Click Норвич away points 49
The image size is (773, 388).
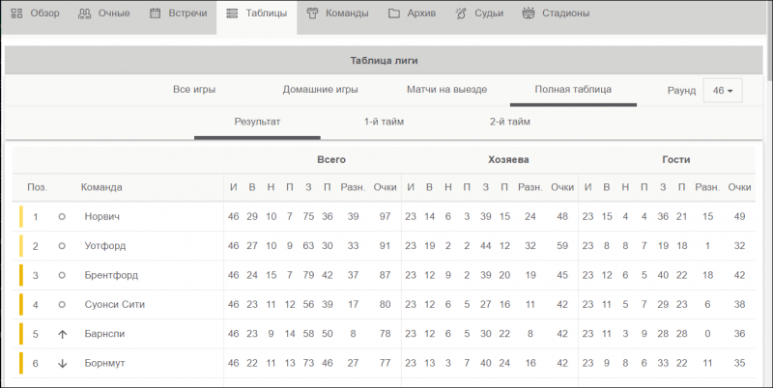[x=739, y=216]
